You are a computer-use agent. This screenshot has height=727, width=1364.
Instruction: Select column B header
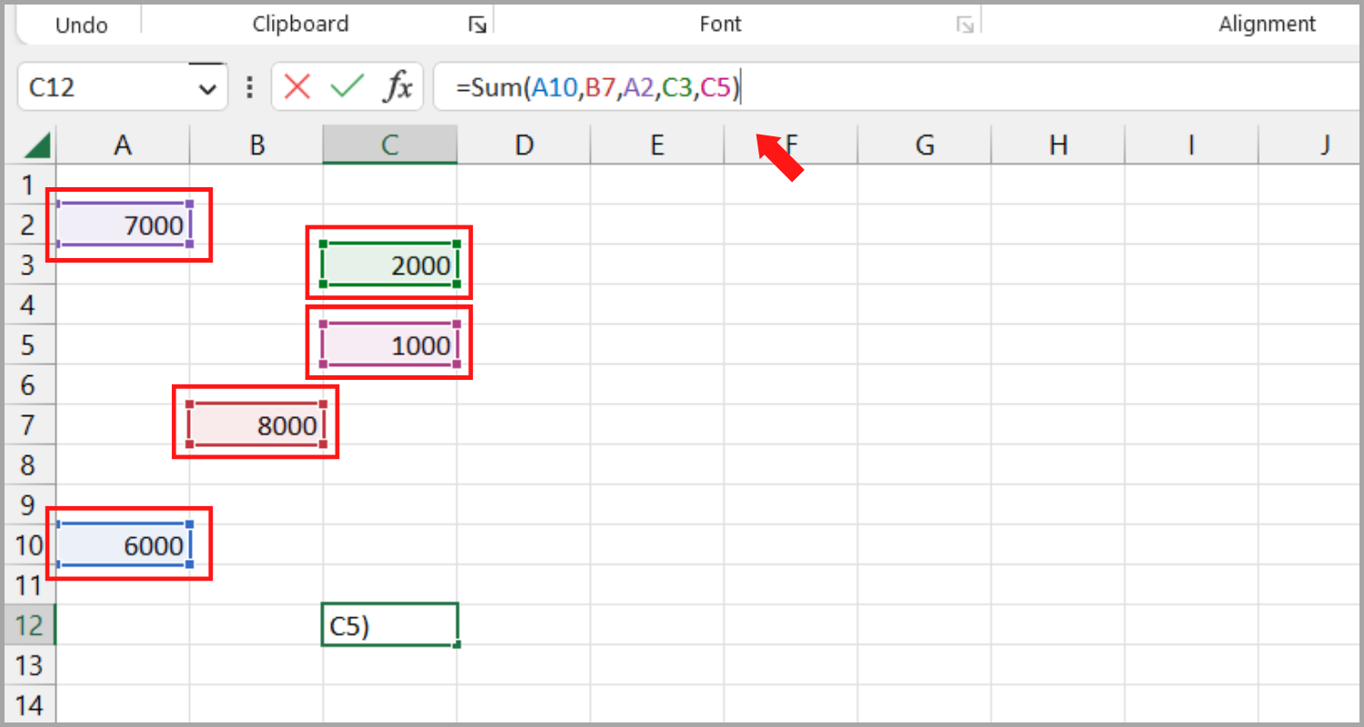coord(256,144)
